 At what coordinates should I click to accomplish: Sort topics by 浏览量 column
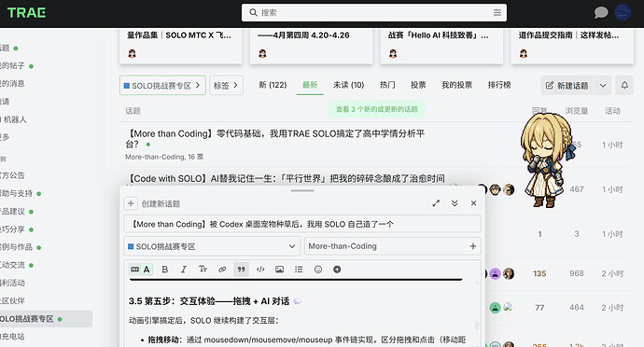click(x=577, y=111)
